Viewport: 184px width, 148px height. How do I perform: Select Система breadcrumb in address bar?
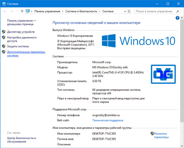(108, 11)
